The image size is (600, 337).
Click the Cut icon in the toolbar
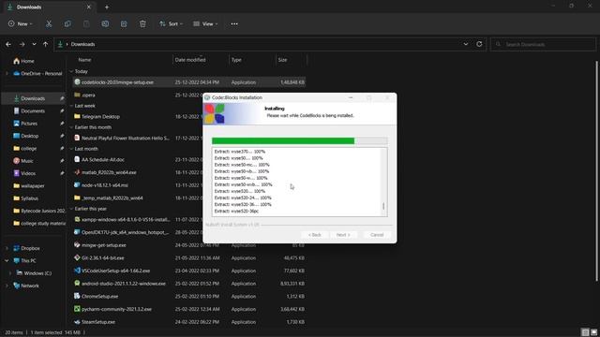(49, 23)
